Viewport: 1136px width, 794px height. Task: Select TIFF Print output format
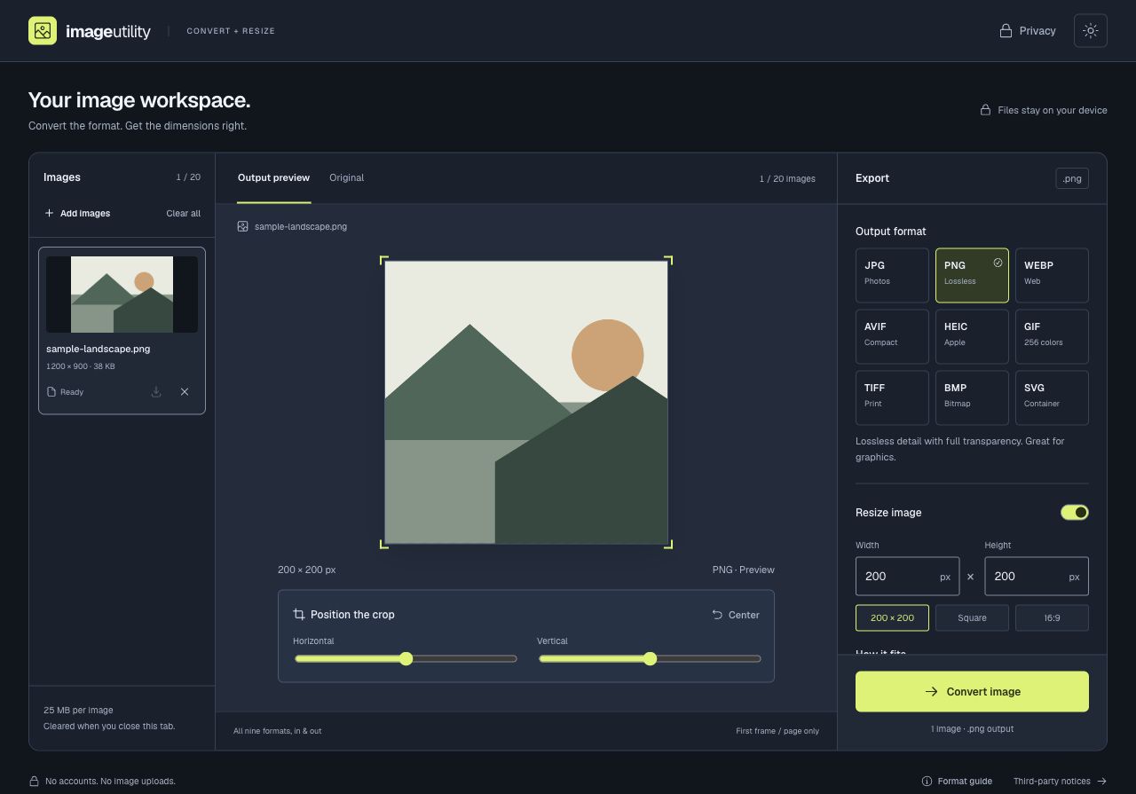[892, 397]
